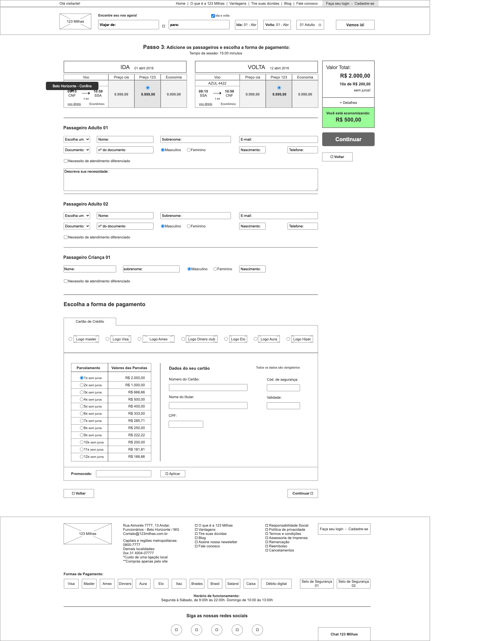Open the fifth social network icon
485x641 pixels.
coord(257,630)
